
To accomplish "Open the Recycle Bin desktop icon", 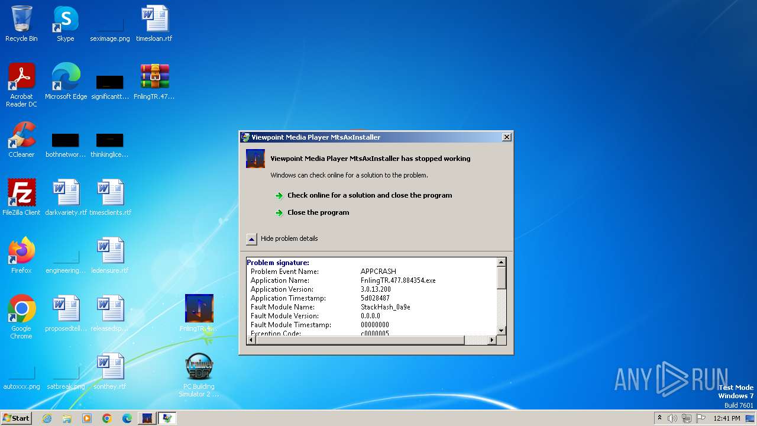I will pyautogui.click(x=21, y=24).
